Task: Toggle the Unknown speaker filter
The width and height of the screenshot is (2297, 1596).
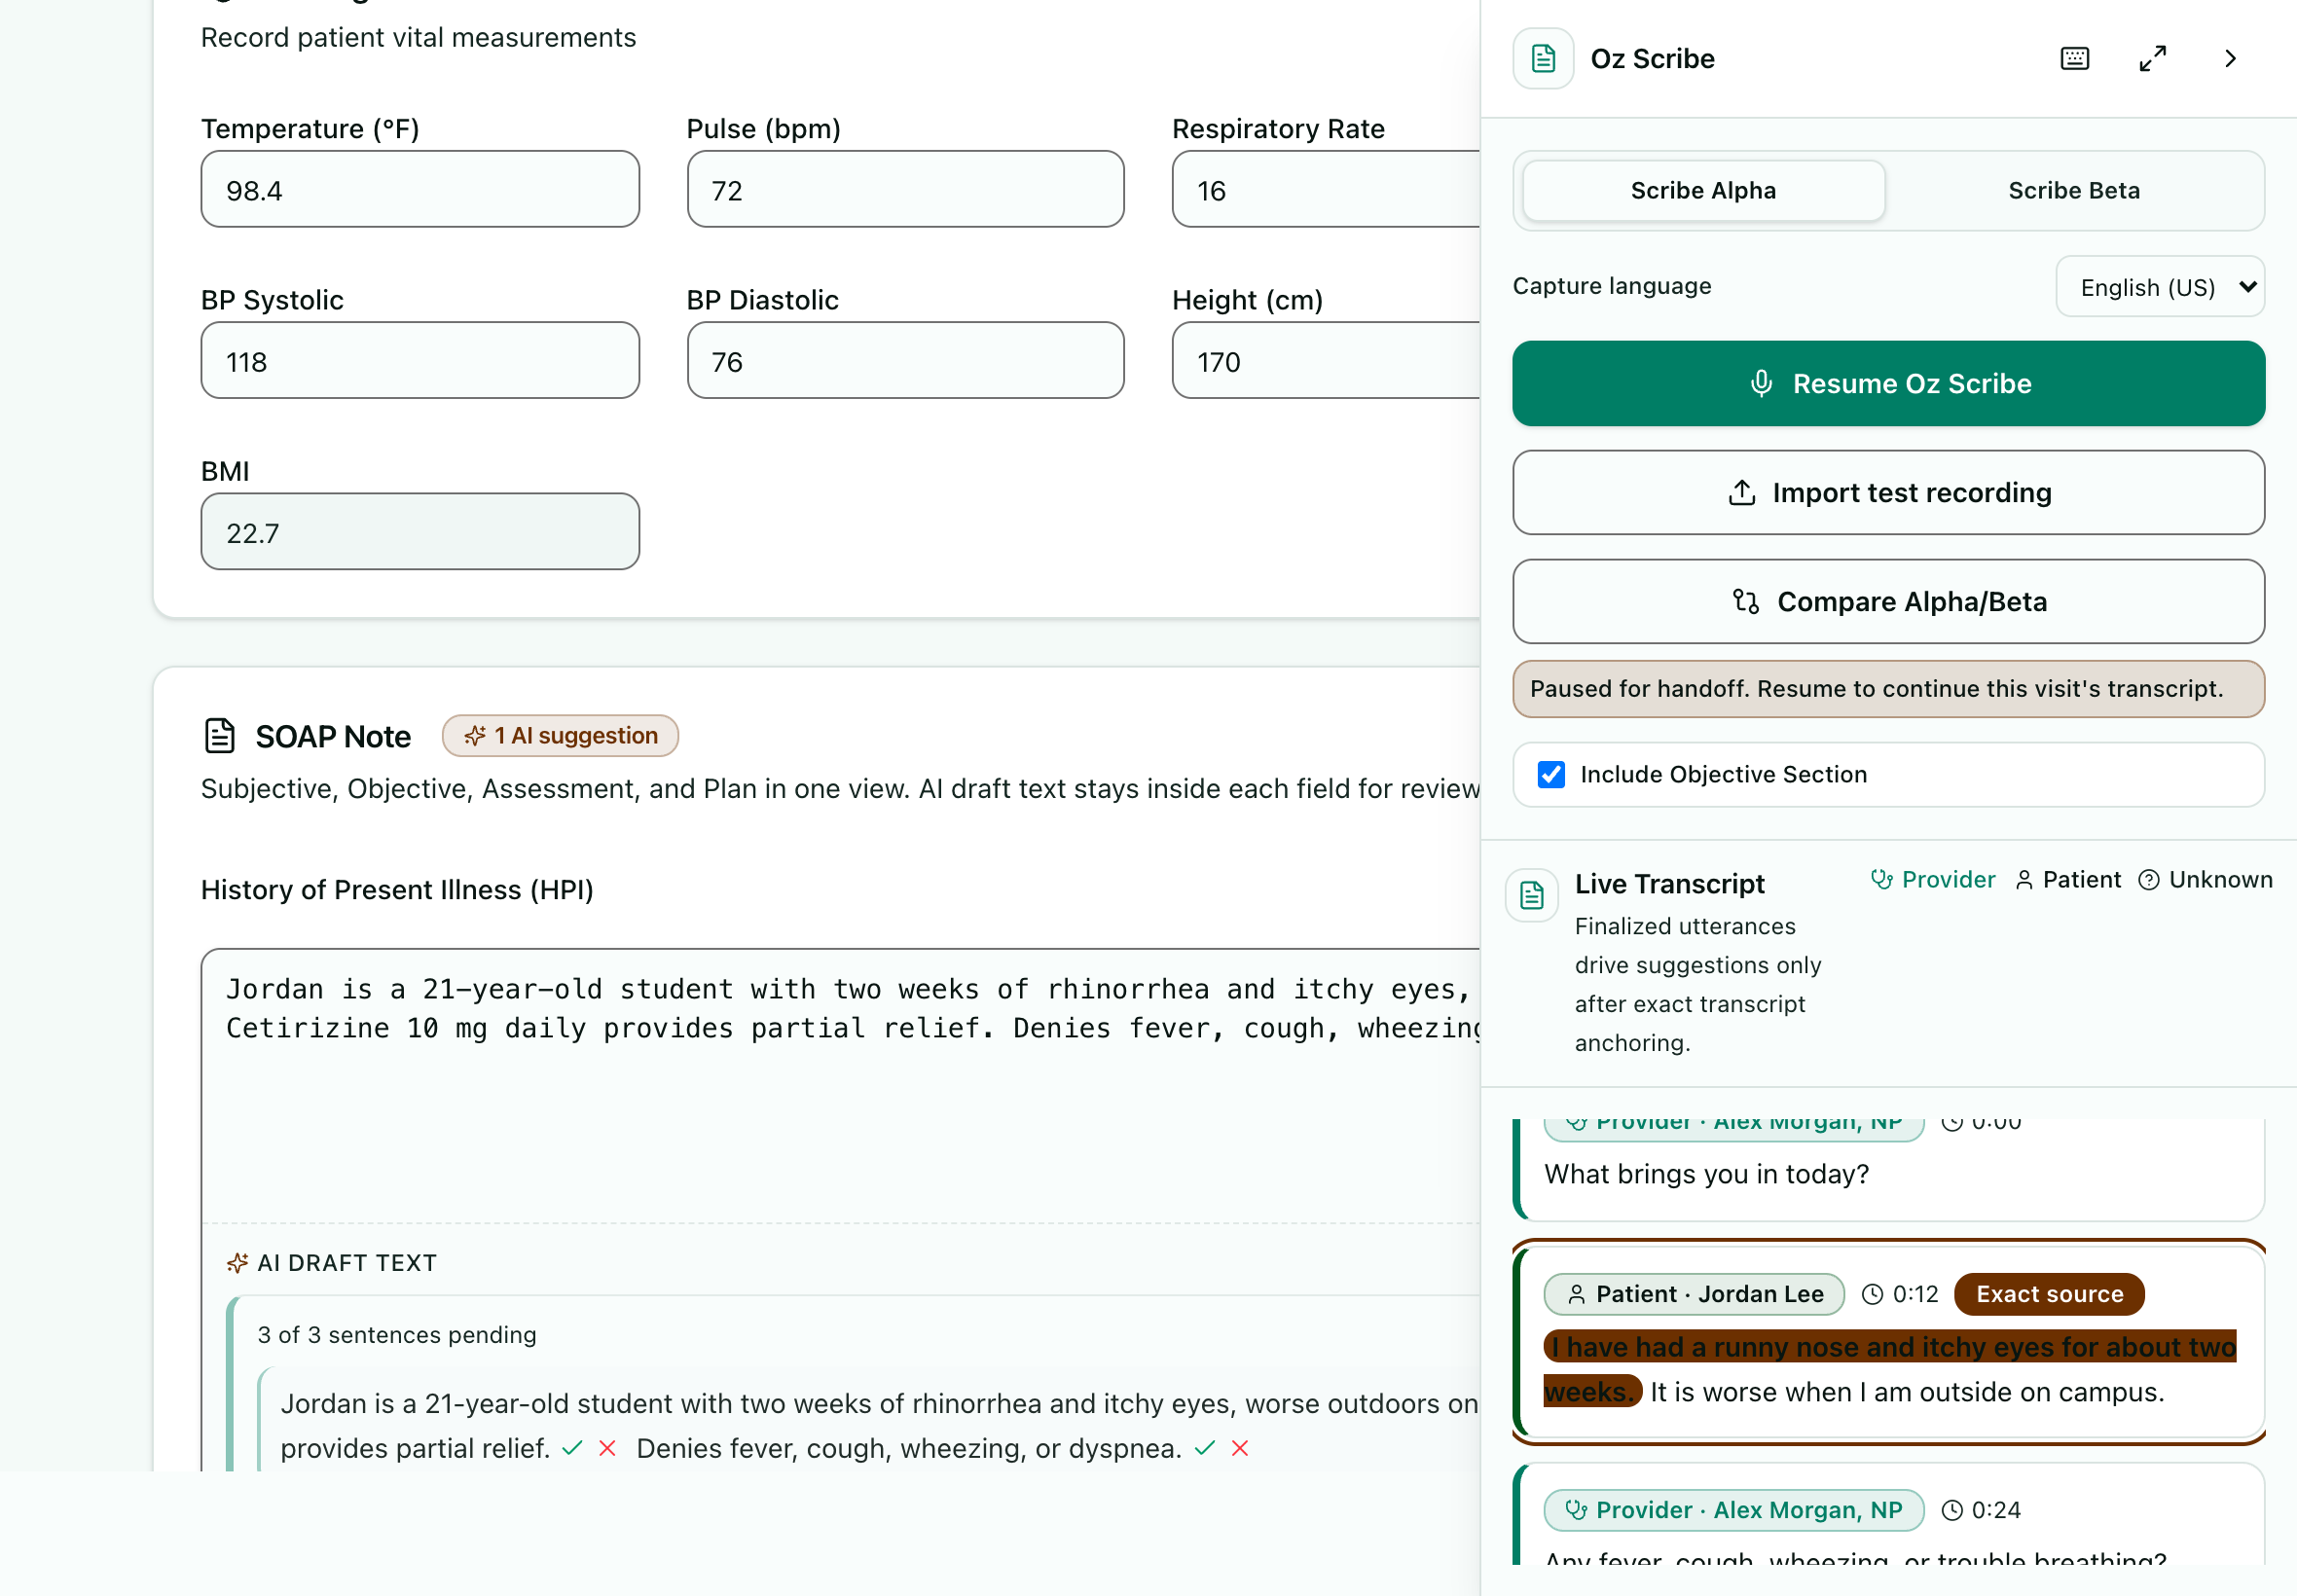Action: click(2205, 880)
